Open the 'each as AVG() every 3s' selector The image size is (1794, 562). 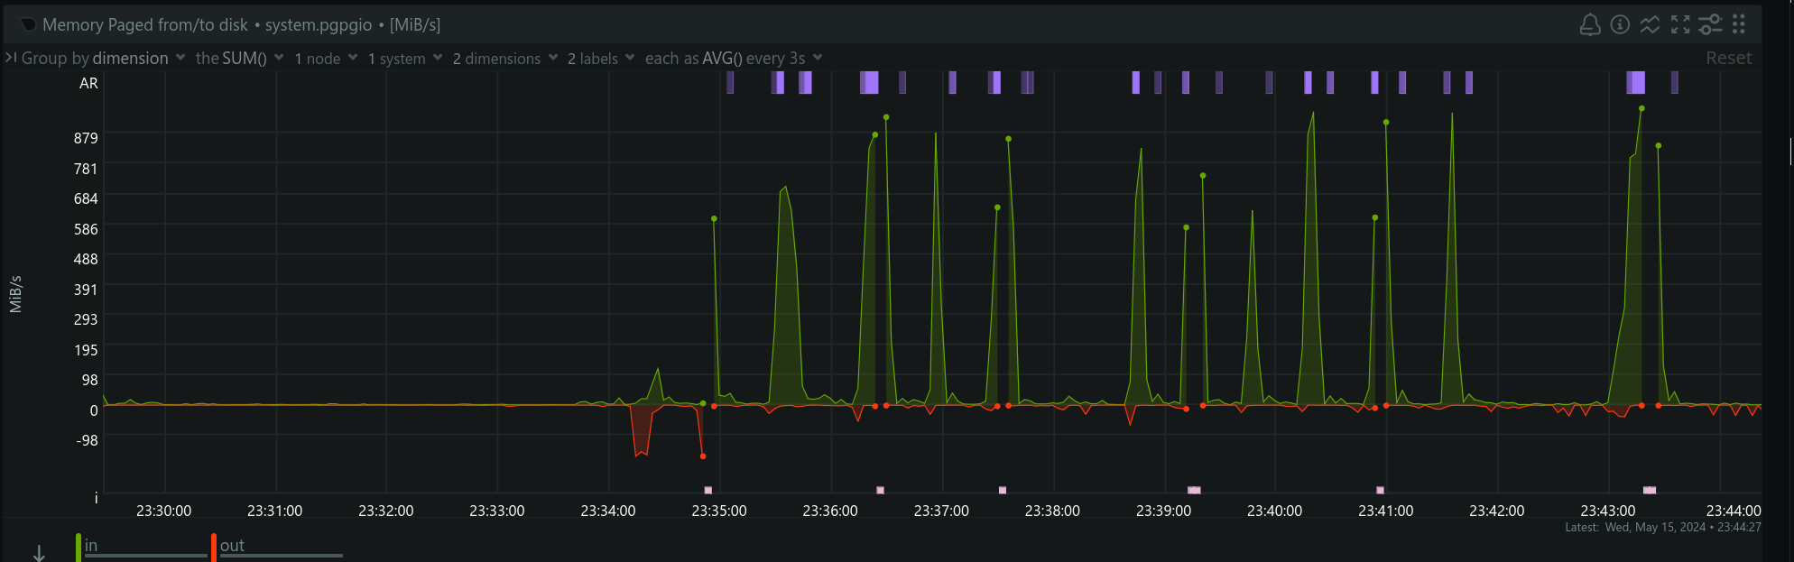(733, 59)
